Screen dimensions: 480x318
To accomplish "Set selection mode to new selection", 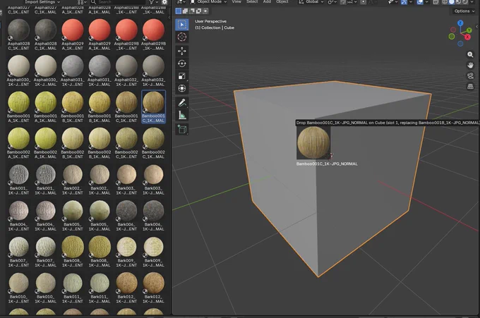I will coord(179,11).
